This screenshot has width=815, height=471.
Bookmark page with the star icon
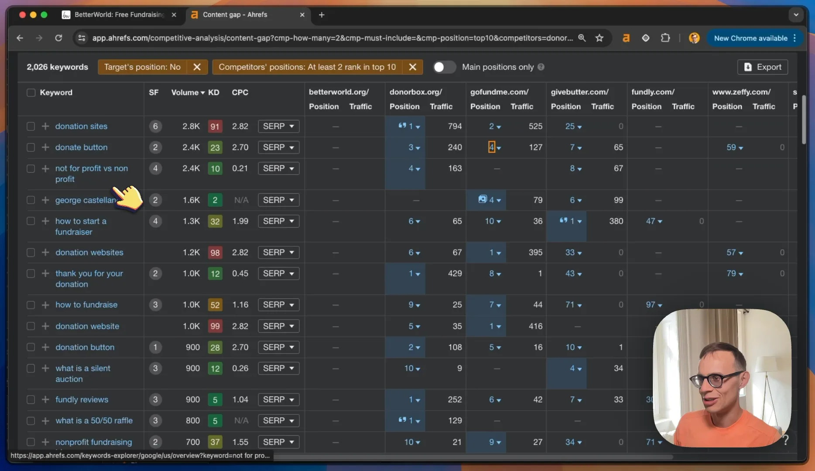[600, 38]
